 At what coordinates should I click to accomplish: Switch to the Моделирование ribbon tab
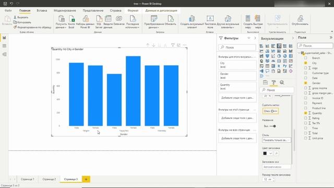65,10
